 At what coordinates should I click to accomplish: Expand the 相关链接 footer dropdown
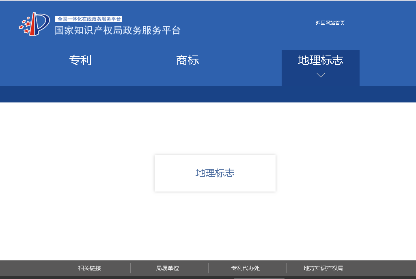click(90, 268)
